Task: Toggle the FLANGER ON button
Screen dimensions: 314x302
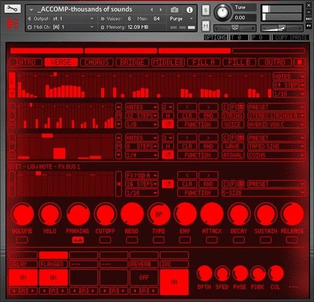Action: point(53,278)
